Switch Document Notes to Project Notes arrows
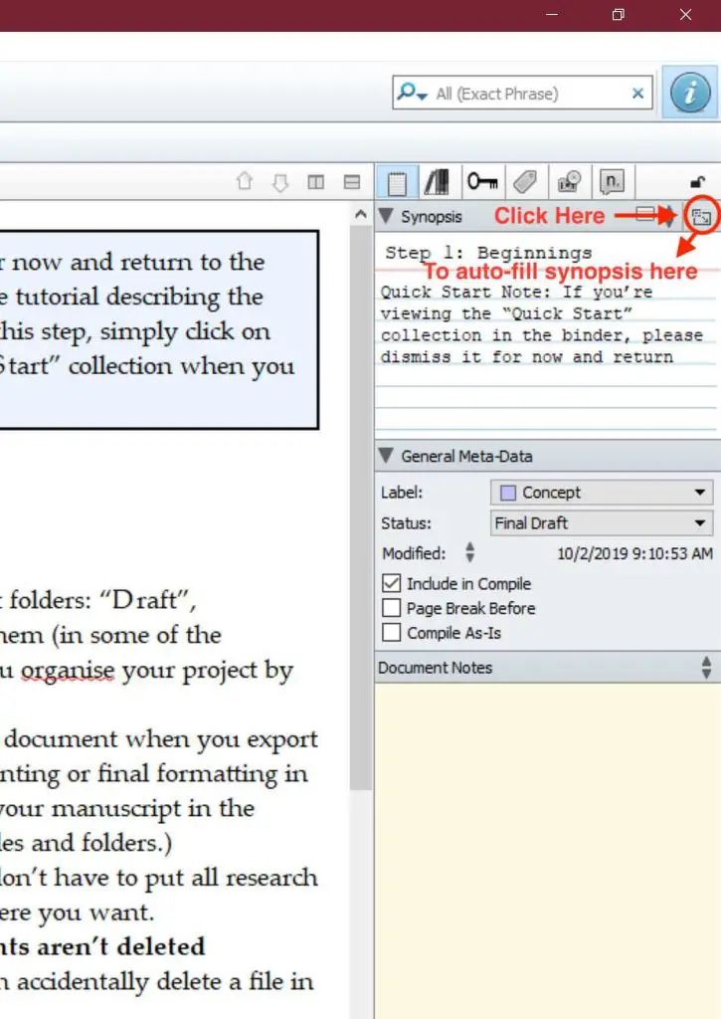The height and width of the screenshot is (1019, 721). [x=706, y=668]
